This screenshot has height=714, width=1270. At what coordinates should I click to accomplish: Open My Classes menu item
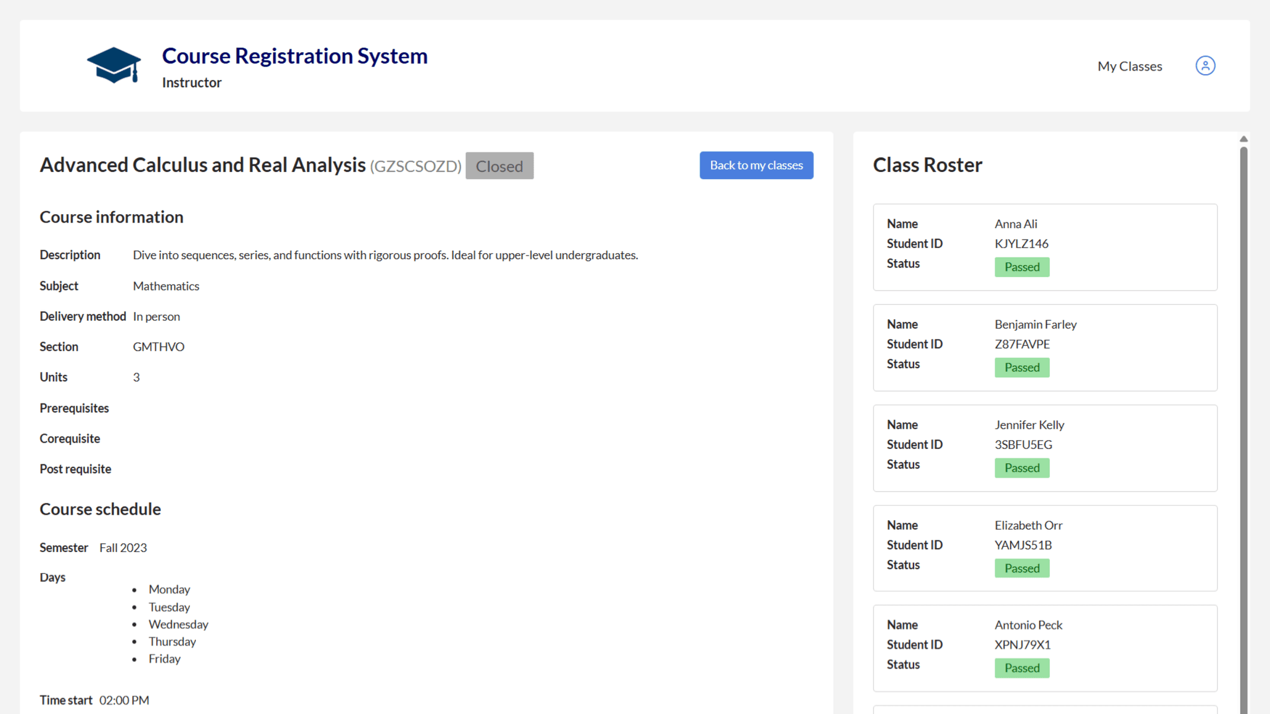click(1129, 66)
